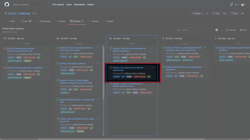
Task: Open the Insights tab
Action: click(109, 21)
